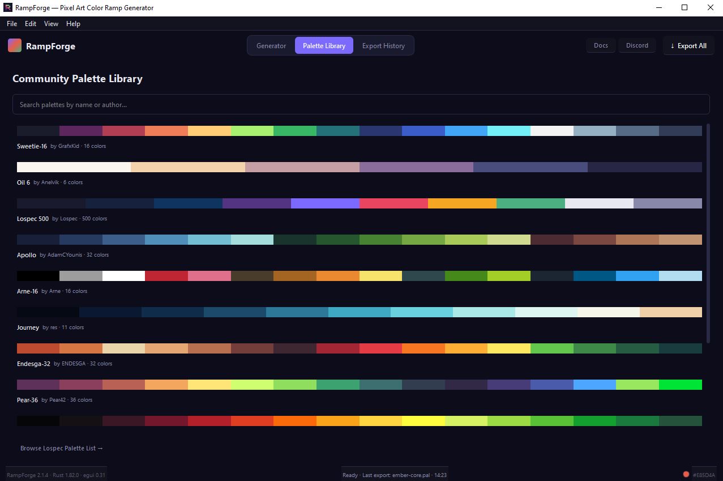
Task: Click the Lospec 500 palette name
Action: [33, 219]
